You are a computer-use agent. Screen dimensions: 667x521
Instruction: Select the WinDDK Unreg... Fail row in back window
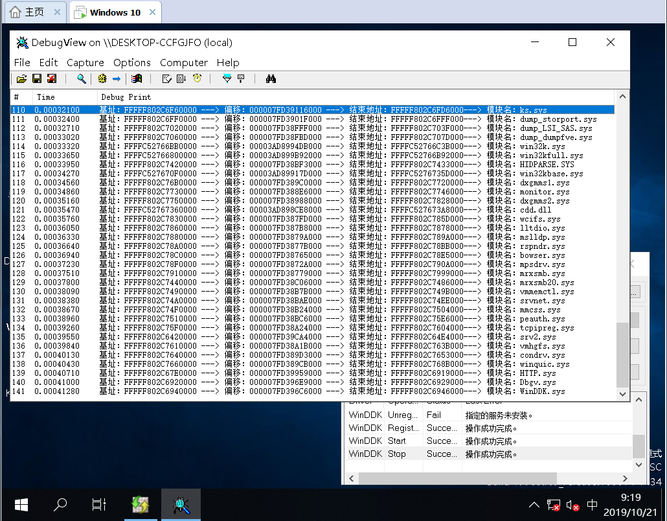click(x=488, y=415)
